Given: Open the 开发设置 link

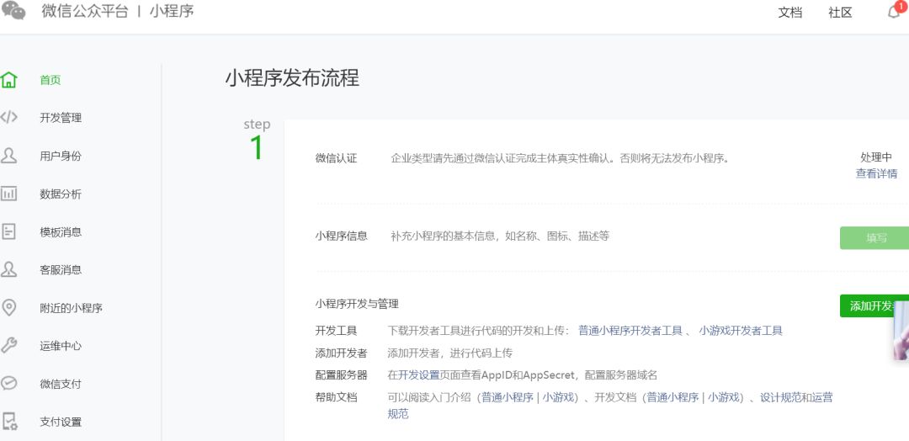Looking at the screenshot, I should click(x=418, y=375).
